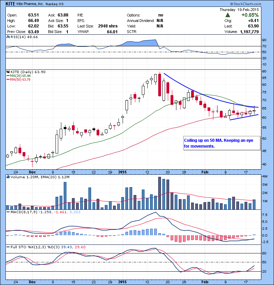This screenshot has width=274, height=285.
Task: Click the MACD(8,17,9) legend line marker
Action: point(8,212)
